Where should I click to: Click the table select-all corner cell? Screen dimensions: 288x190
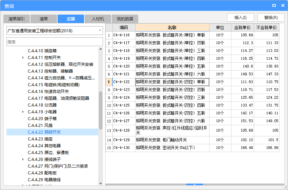click(x=109, y=27)
